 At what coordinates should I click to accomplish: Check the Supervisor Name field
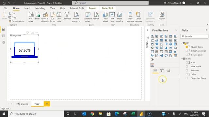pyautogui.click(x=187, y=78)
